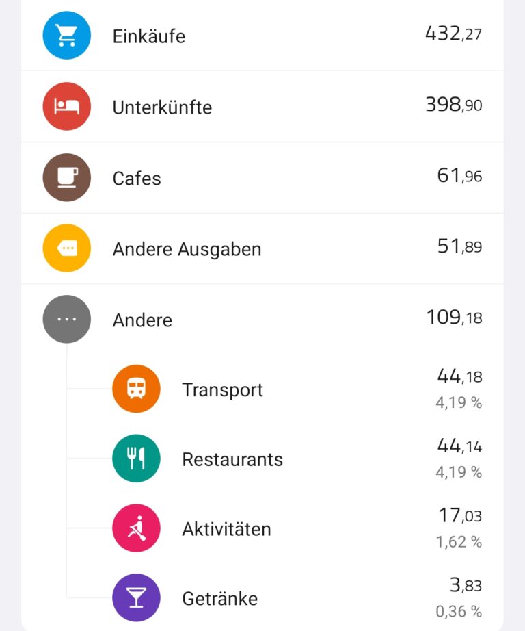Collapse the grey Andere three-dots group icon
The width and height of the screenshot is (525, 631).
[x=67, y=319]
